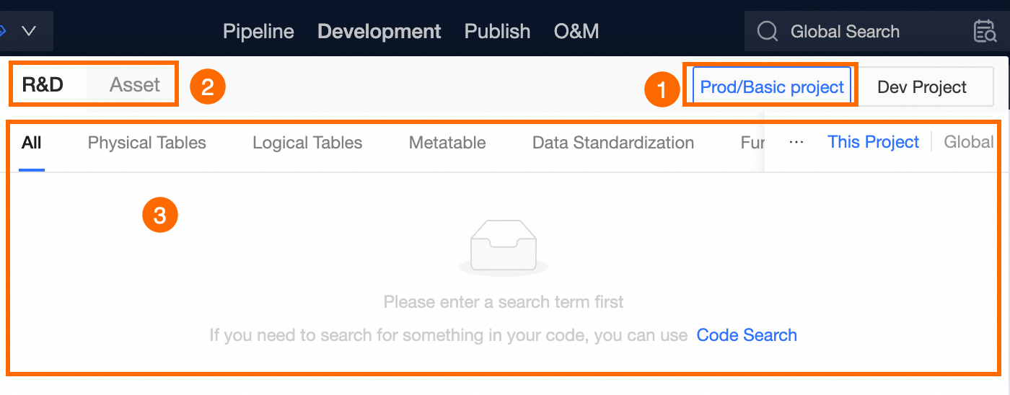Switch to R&D mode
This screenshot has height=395, width=1010.
43,85
